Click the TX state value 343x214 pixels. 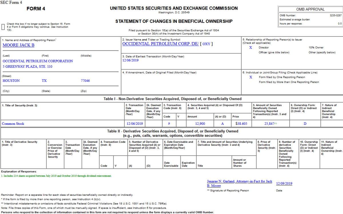pos(44,81)
